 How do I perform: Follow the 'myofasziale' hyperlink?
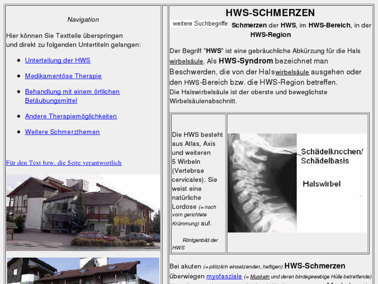(x=224, y=276)
